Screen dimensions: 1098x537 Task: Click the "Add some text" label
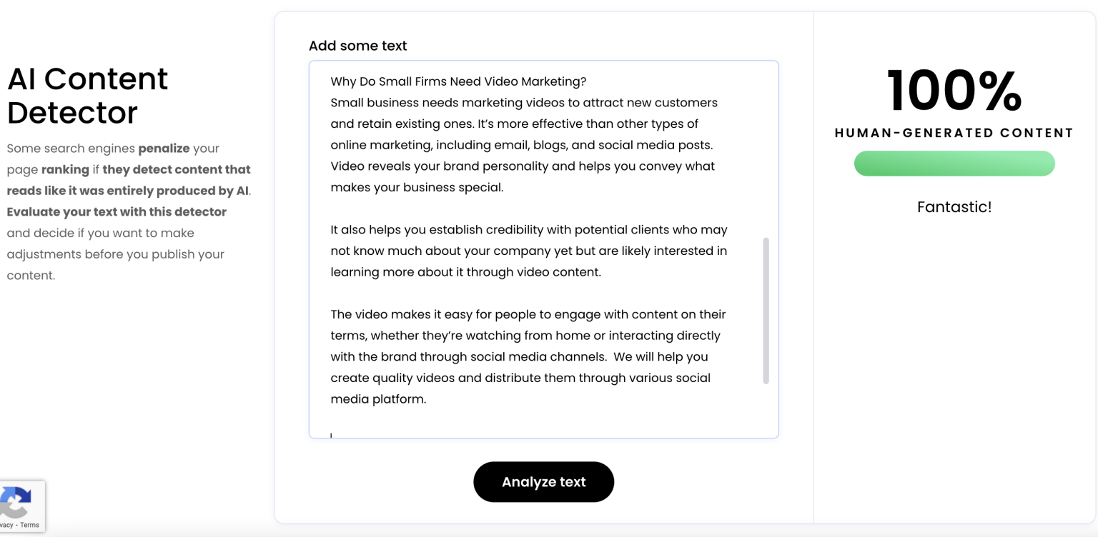coord(357,46)
